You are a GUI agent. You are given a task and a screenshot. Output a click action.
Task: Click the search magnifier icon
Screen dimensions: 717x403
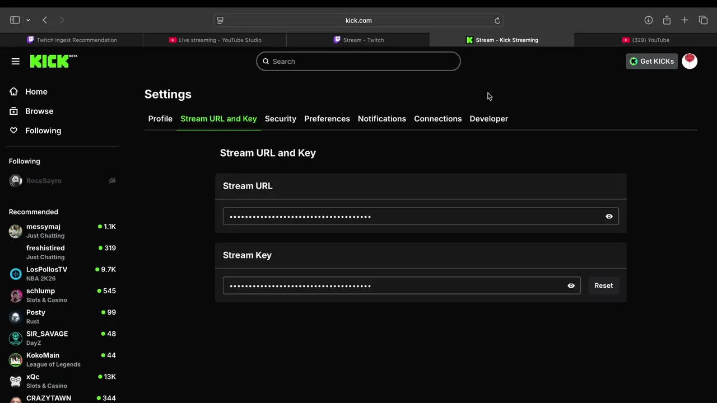click(x=266, y=62)
